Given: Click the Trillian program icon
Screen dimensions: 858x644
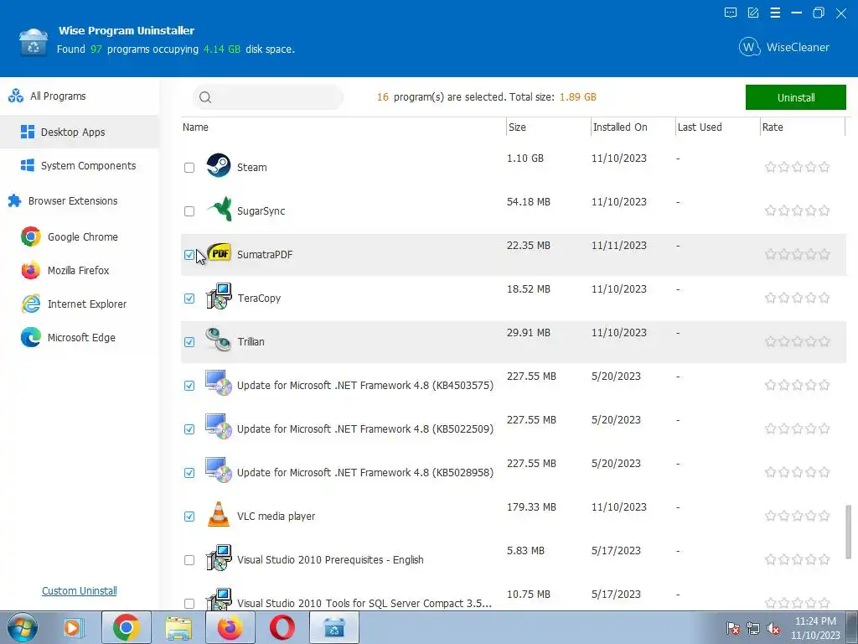Looking at the screenshot, I should [219, 340].
